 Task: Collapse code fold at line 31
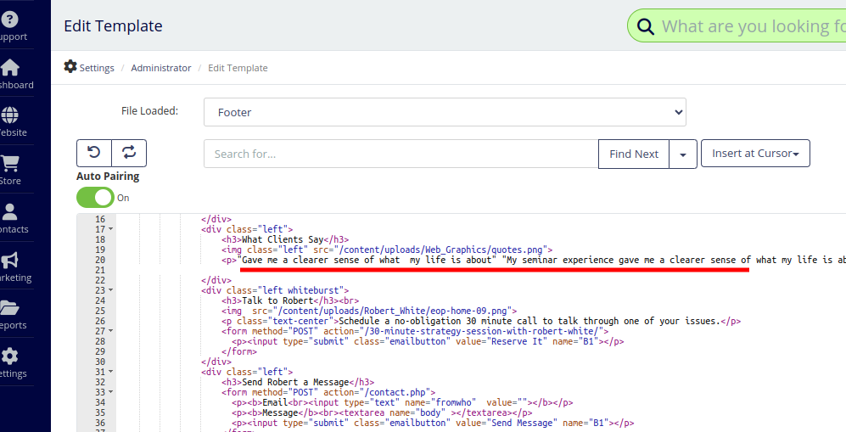pos(110,372)
